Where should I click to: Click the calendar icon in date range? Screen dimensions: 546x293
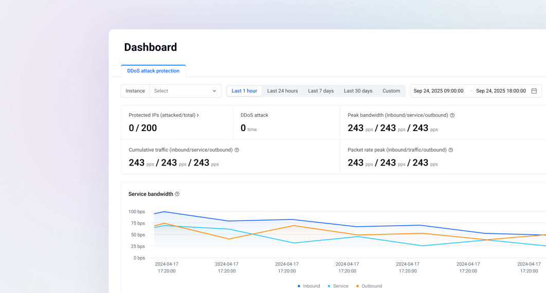[534, 91]
